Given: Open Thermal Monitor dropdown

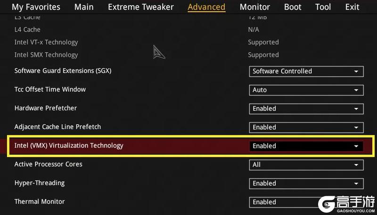Looking at the screenshot, I should point(306,202).
